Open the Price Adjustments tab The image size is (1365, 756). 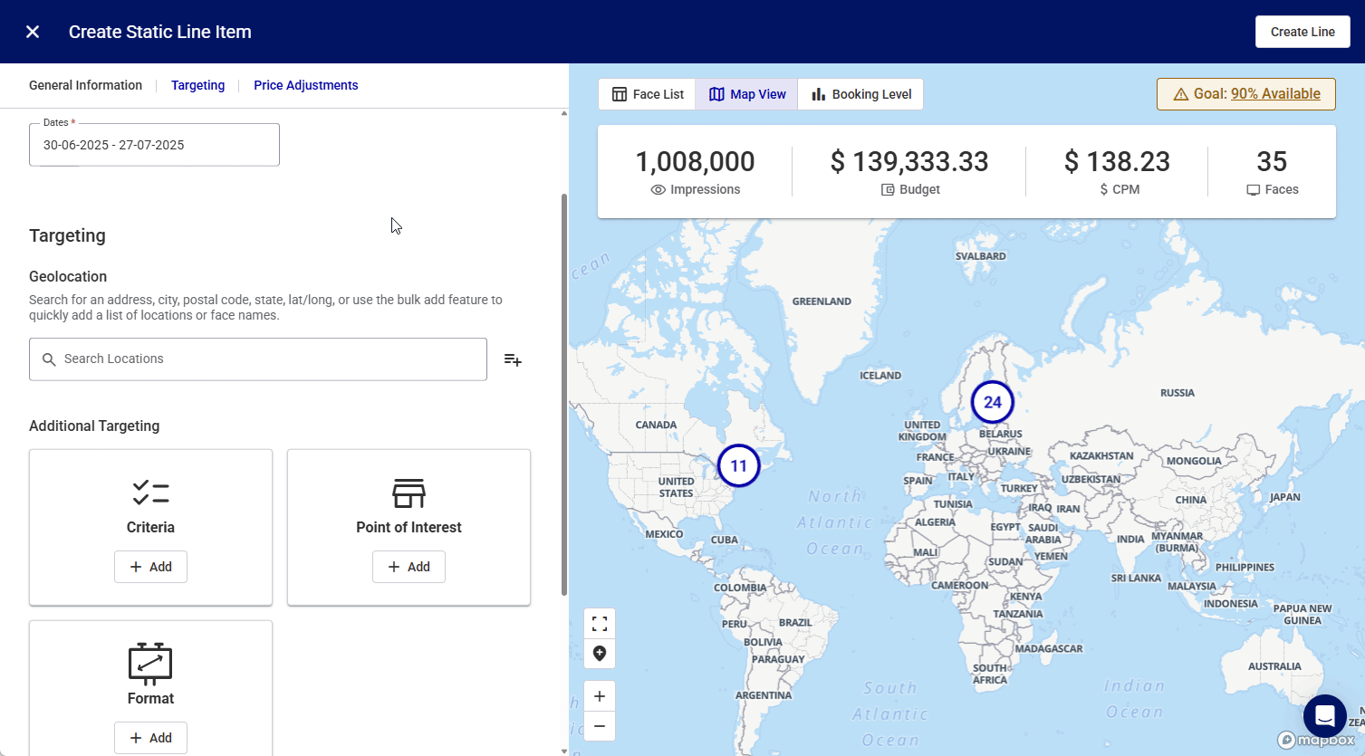point(306,85)
